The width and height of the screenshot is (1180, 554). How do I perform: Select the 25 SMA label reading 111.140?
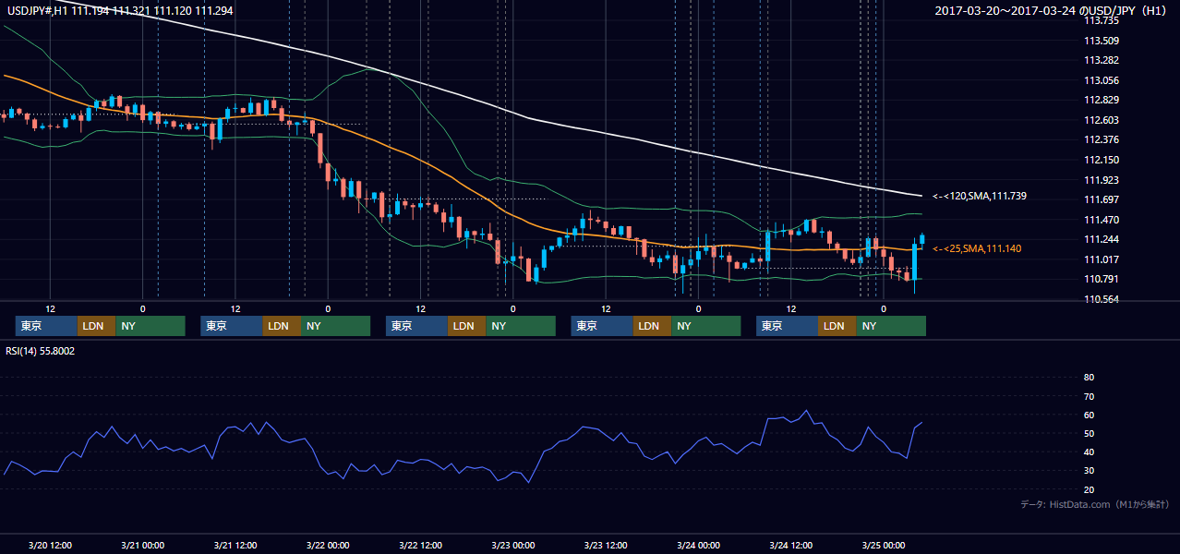[977, 248]
